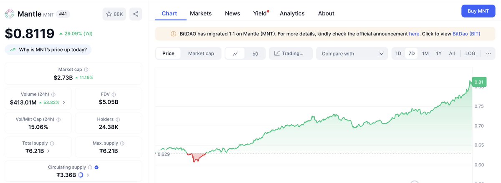Click the Buy MNT button
This screenshot has height=183, width=501.
pos(478,11)
